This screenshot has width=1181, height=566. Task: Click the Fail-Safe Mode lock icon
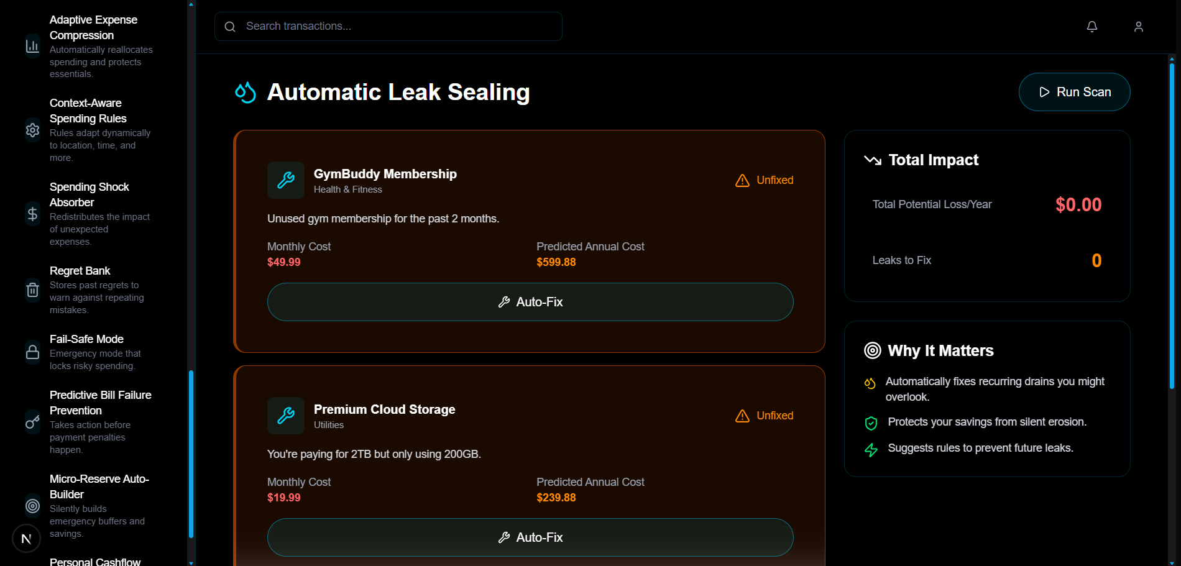32,352
